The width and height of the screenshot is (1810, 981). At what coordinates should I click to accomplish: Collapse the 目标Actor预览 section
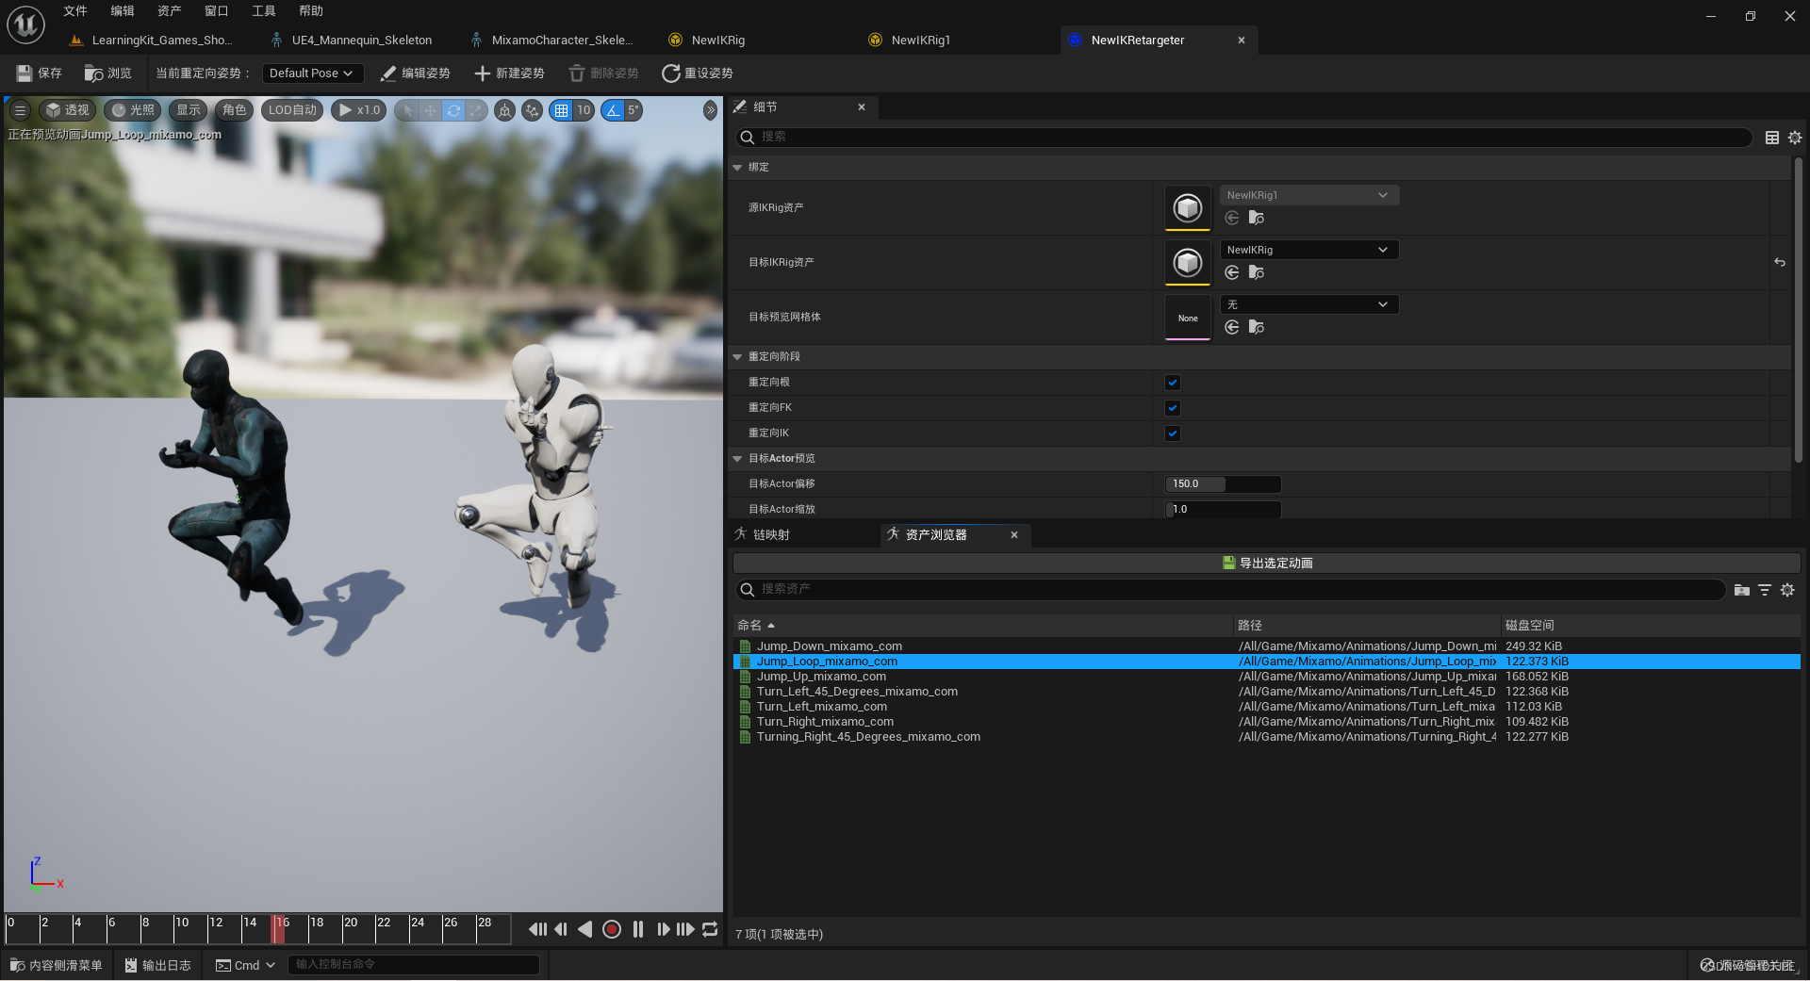(x=737, y=459)
